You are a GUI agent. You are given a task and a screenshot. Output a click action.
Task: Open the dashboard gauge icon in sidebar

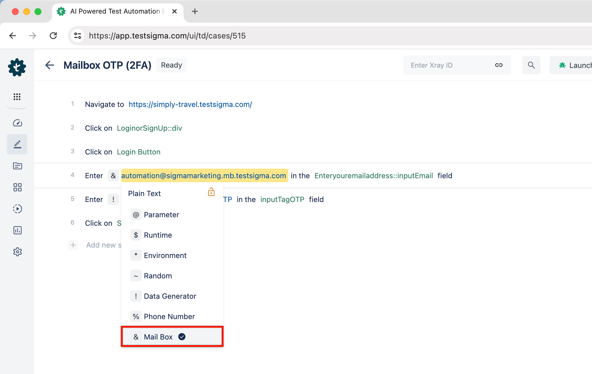pos(17,123)
